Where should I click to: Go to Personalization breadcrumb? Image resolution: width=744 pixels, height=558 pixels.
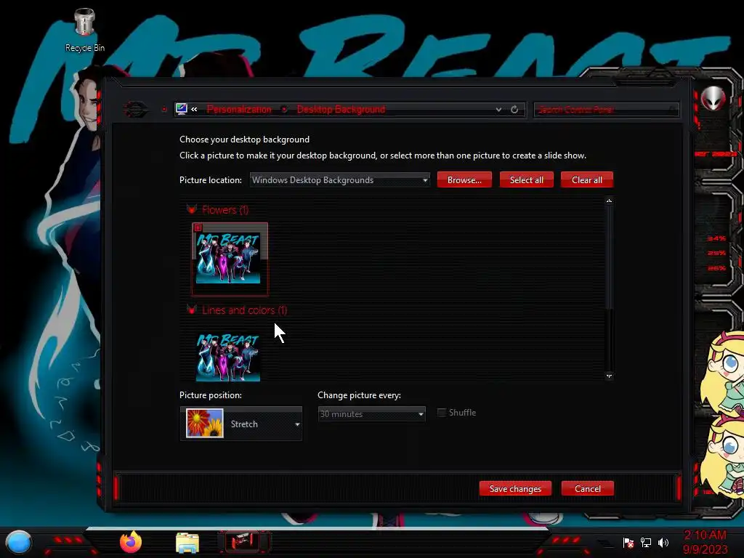pos(238,110)
